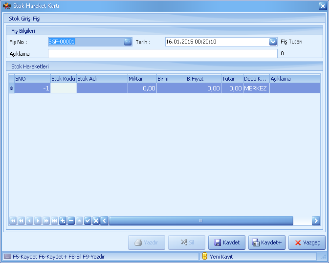Click the Fiş No input field
Image resolution: width=329 pixels, height=263 pixels.
pyautogui.click(x=86, y=42)
